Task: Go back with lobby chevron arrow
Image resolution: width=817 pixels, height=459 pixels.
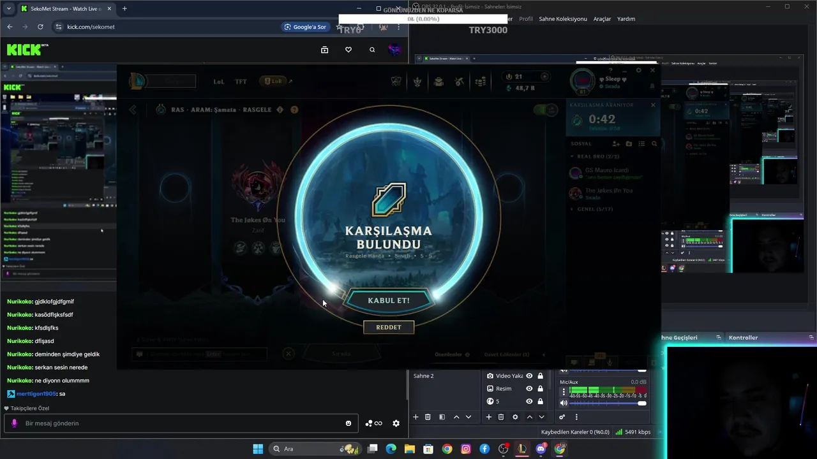Action: click(x=133, y=110)
